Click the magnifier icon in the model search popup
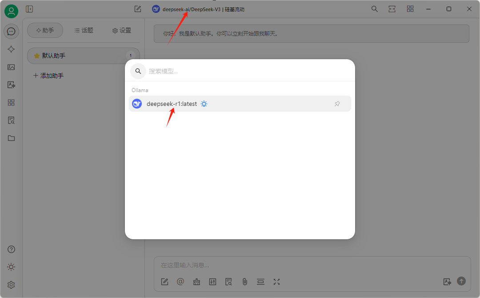480x298 pixels. coord(138,71)
